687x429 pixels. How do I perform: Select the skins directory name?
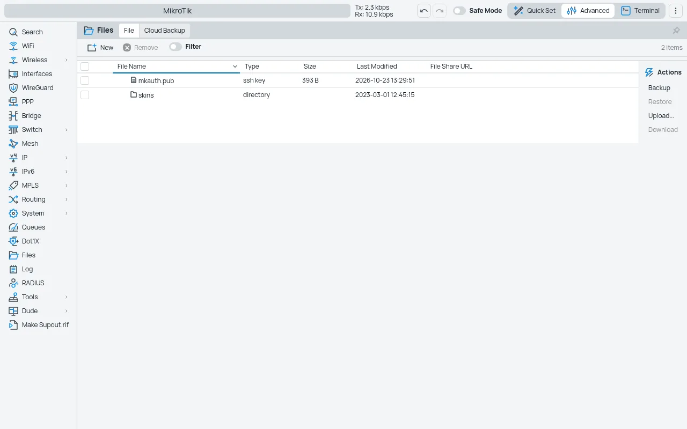tap(146, 95)
